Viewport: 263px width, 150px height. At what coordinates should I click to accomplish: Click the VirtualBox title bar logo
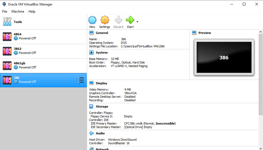(x=4, y=4)
